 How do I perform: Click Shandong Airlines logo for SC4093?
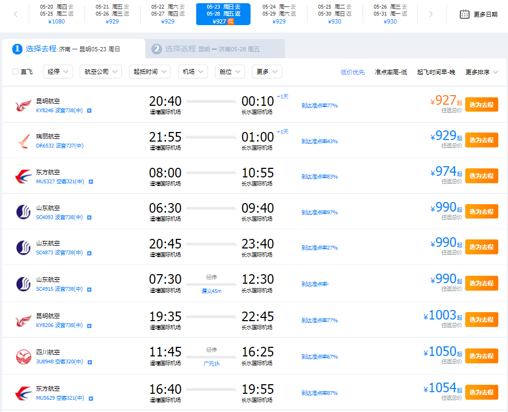24,212
